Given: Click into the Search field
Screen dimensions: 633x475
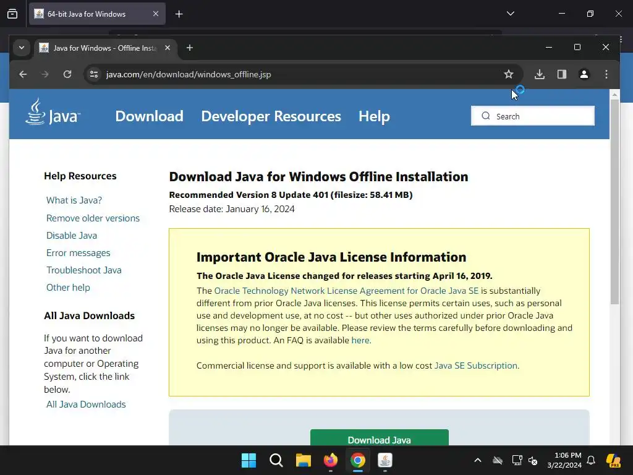Looking at the screenshot, I should [x=533, y=116].
